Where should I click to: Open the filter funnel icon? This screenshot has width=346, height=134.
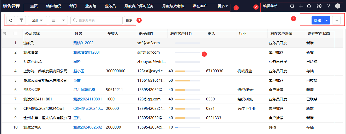point(21,20)
